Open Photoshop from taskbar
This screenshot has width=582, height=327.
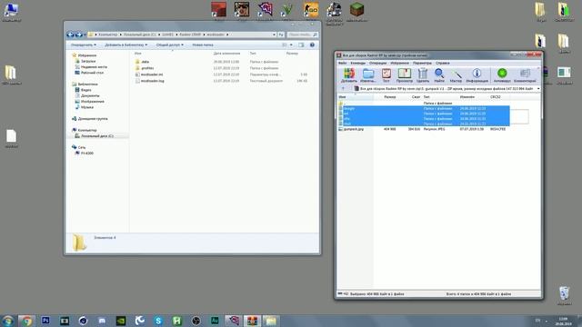(x=45, y=321)
